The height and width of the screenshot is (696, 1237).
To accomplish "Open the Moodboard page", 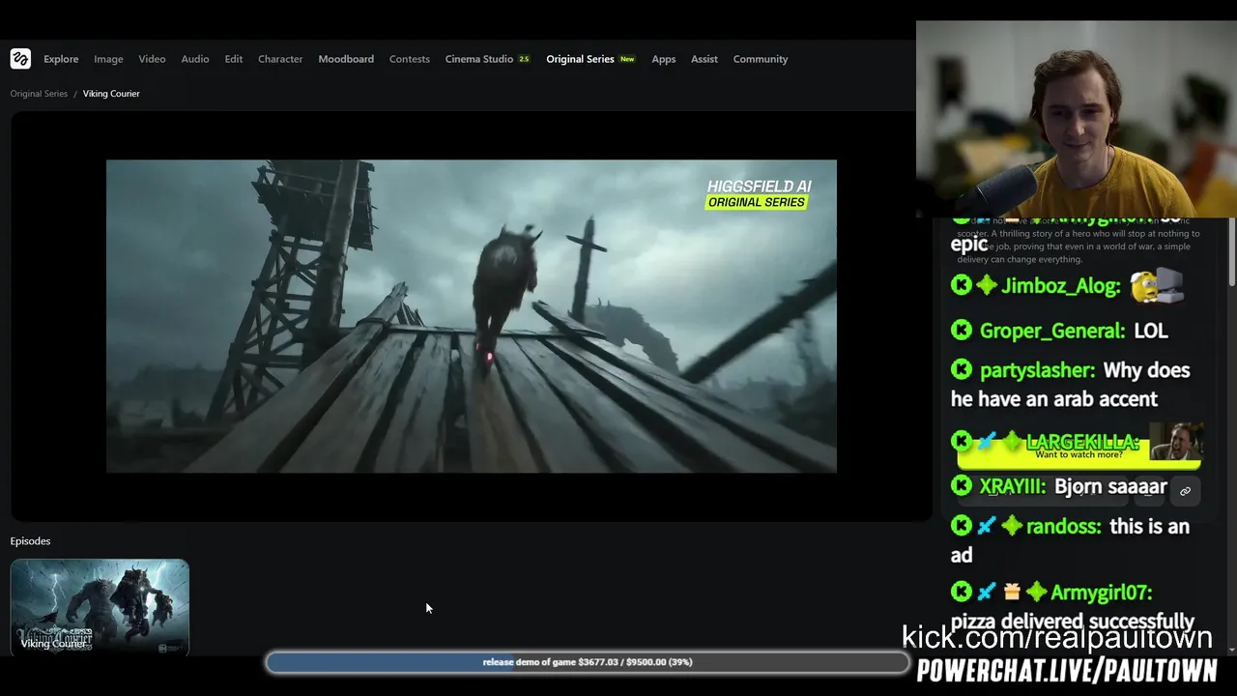I will pos(346,59).
